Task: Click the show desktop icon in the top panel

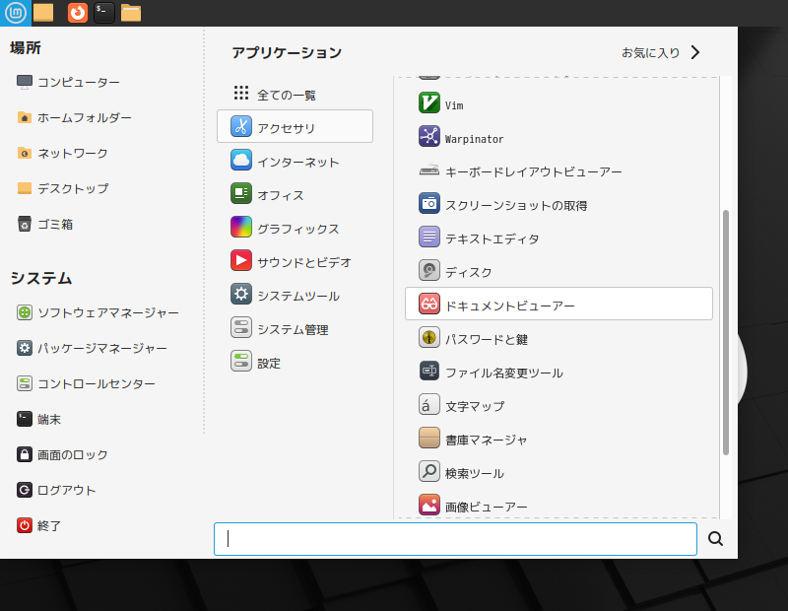Action: point(43,13)
